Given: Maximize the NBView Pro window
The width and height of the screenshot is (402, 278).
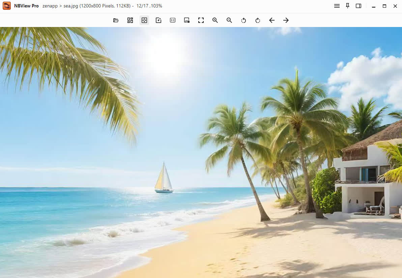Looking at the screenshot, I should [x=384, y=6].
